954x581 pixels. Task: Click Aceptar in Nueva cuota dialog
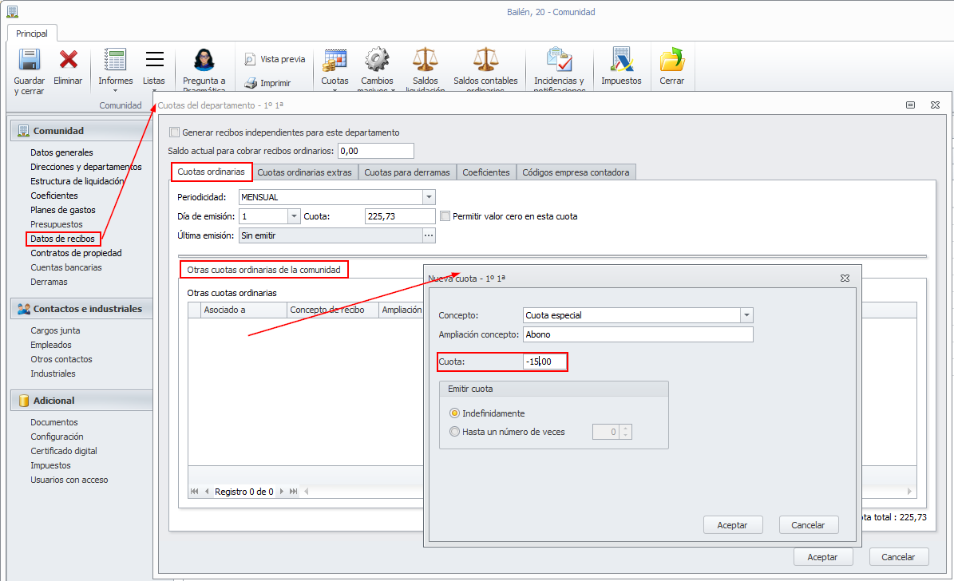[733, 525]
